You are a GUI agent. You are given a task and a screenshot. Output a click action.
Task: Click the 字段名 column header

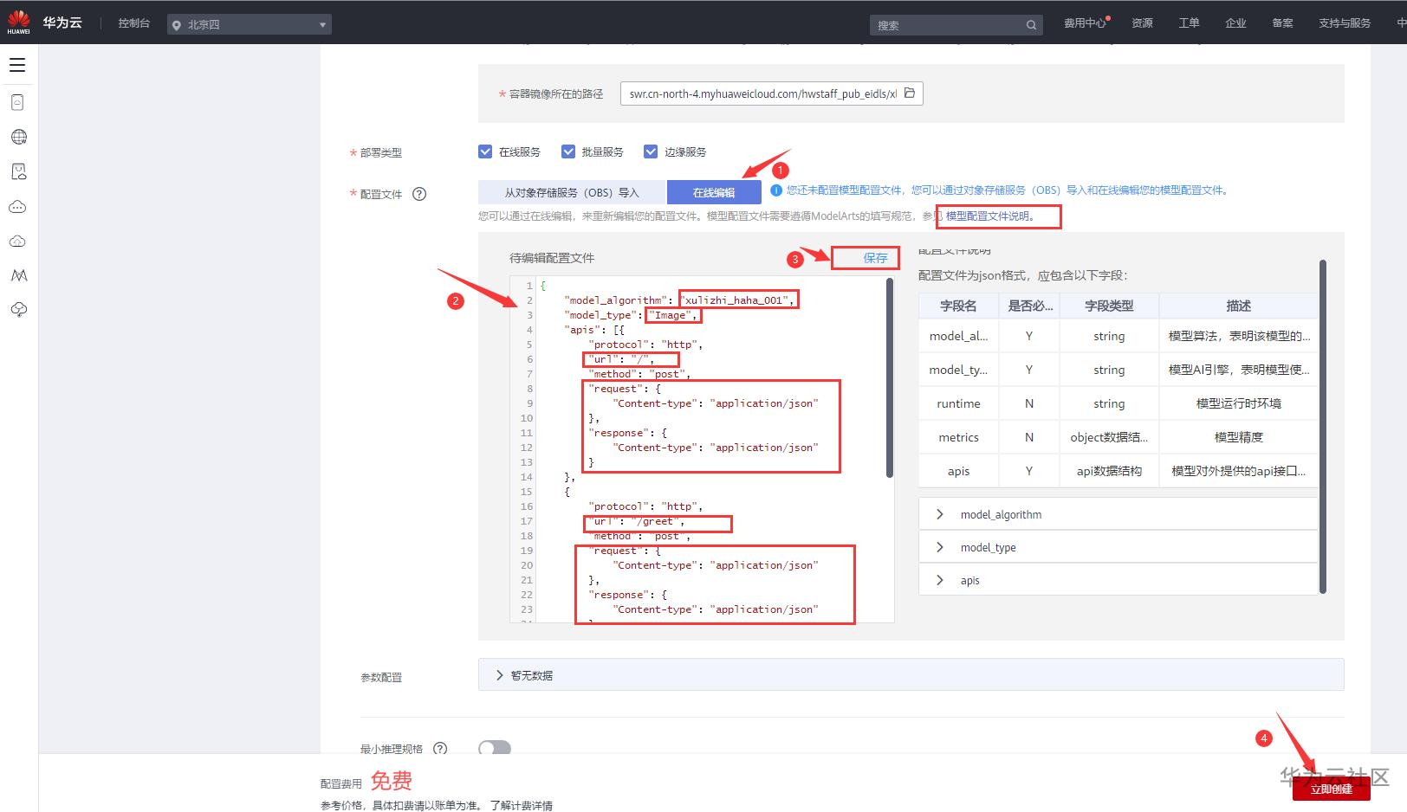(x=958, y=306)
